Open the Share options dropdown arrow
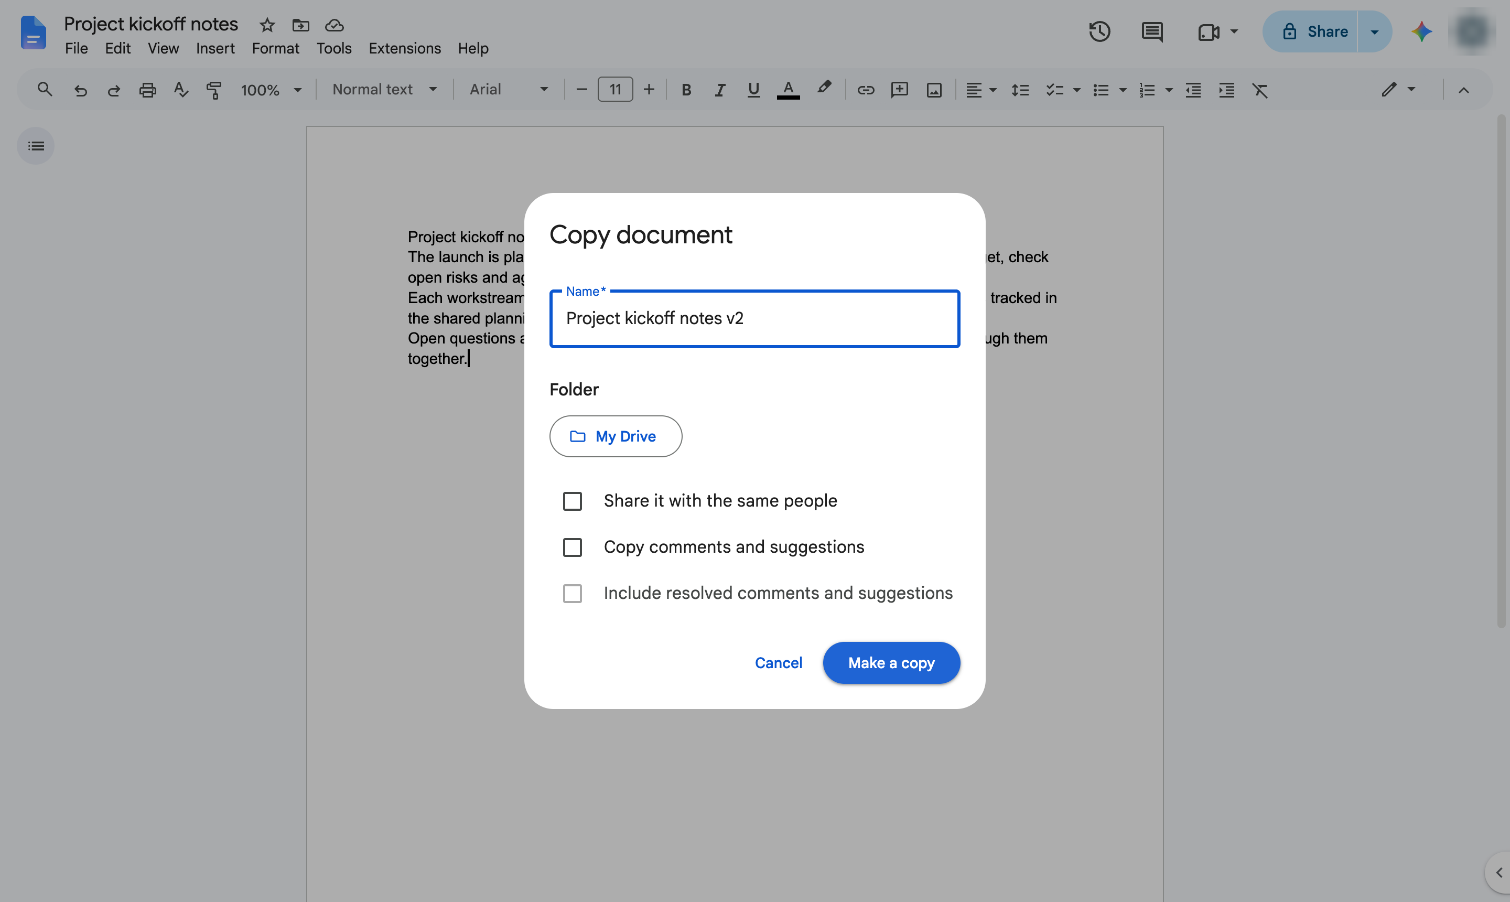The width and height of the screenshot is (1510, 902). 1375,31
